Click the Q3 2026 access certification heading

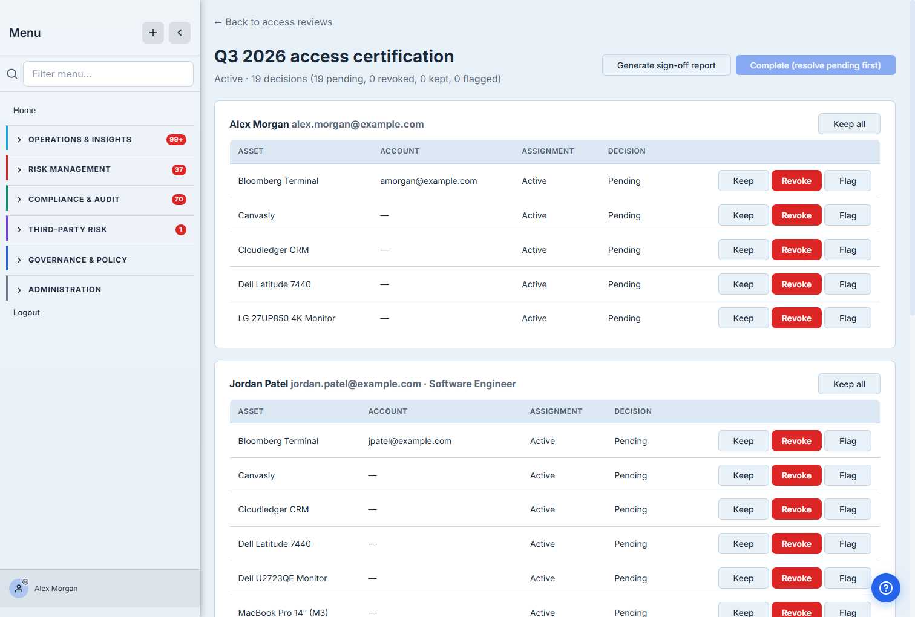point(334,56)
